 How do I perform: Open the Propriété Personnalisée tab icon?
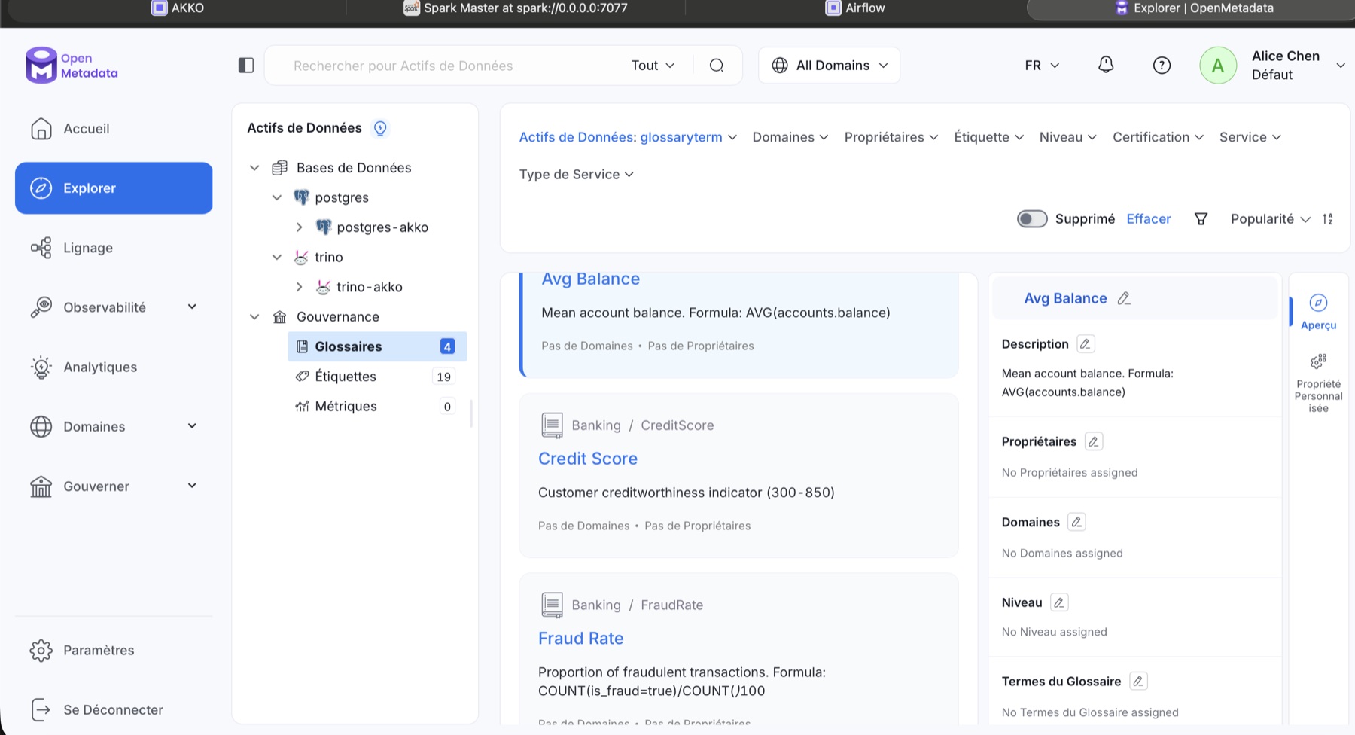[1318, 361]
